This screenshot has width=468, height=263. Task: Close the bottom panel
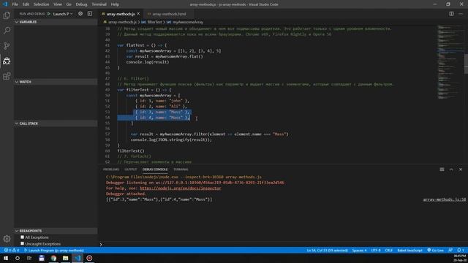point(461,169)
